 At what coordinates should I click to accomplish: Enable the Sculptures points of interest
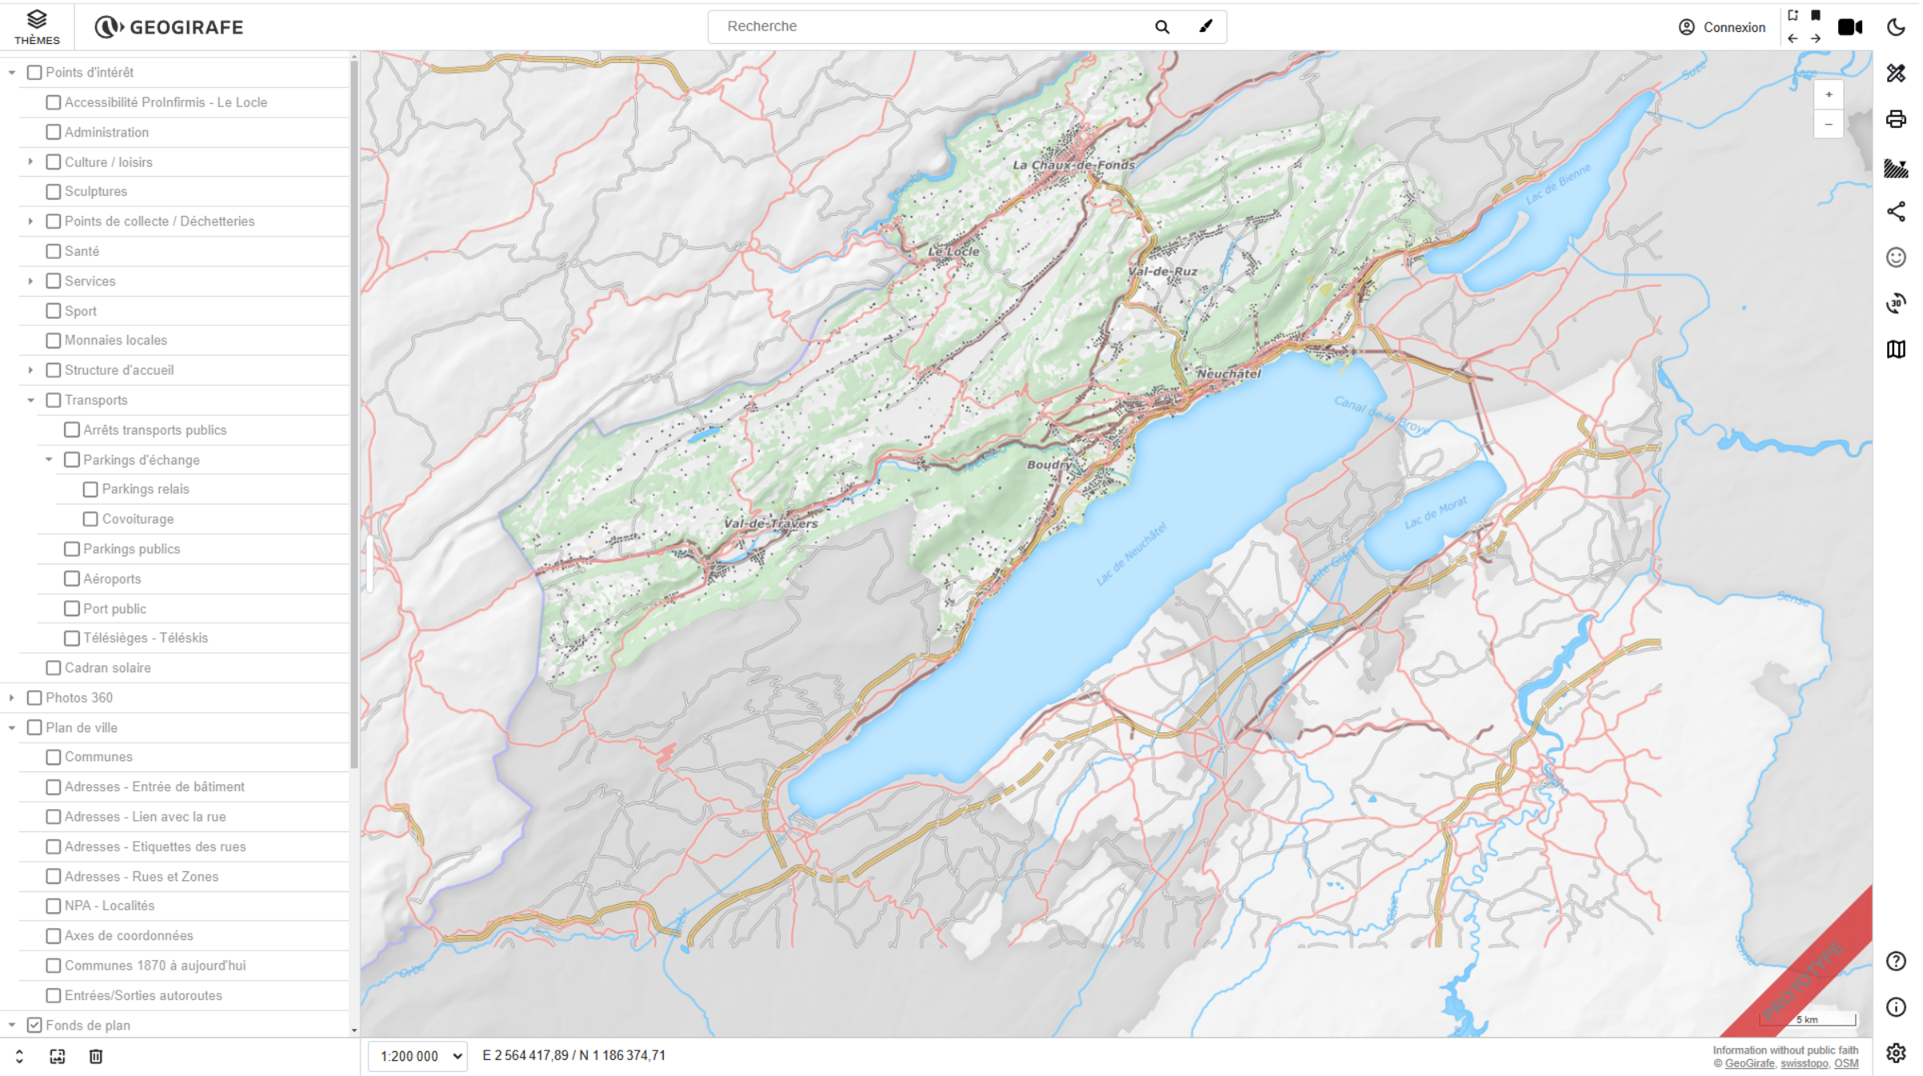[53, 191]
